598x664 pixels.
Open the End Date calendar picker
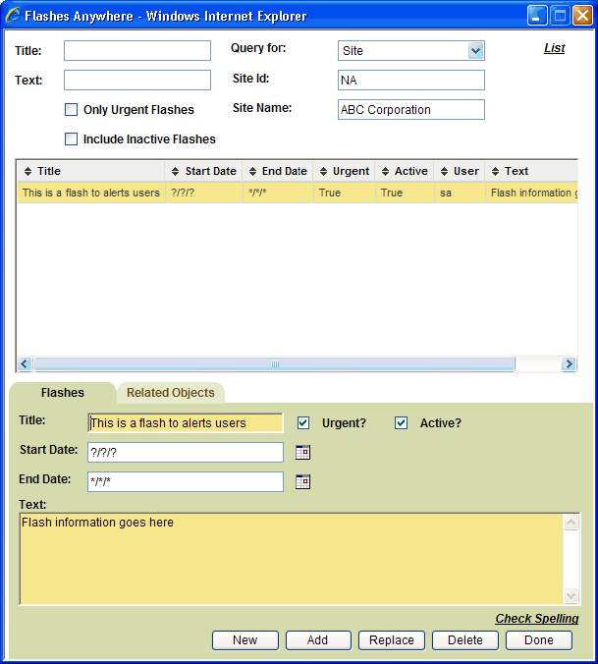tap(302, 482)
